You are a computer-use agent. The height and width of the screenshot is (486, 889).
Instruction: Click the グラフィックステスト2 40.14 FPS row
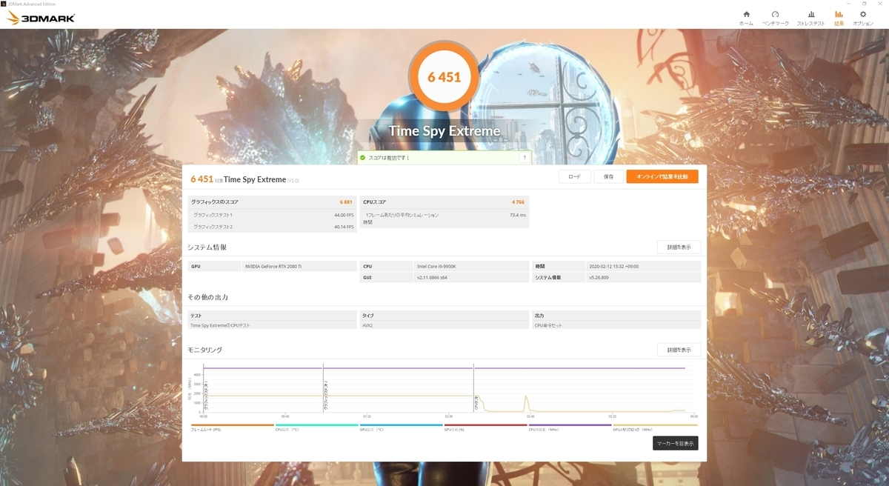273,227
